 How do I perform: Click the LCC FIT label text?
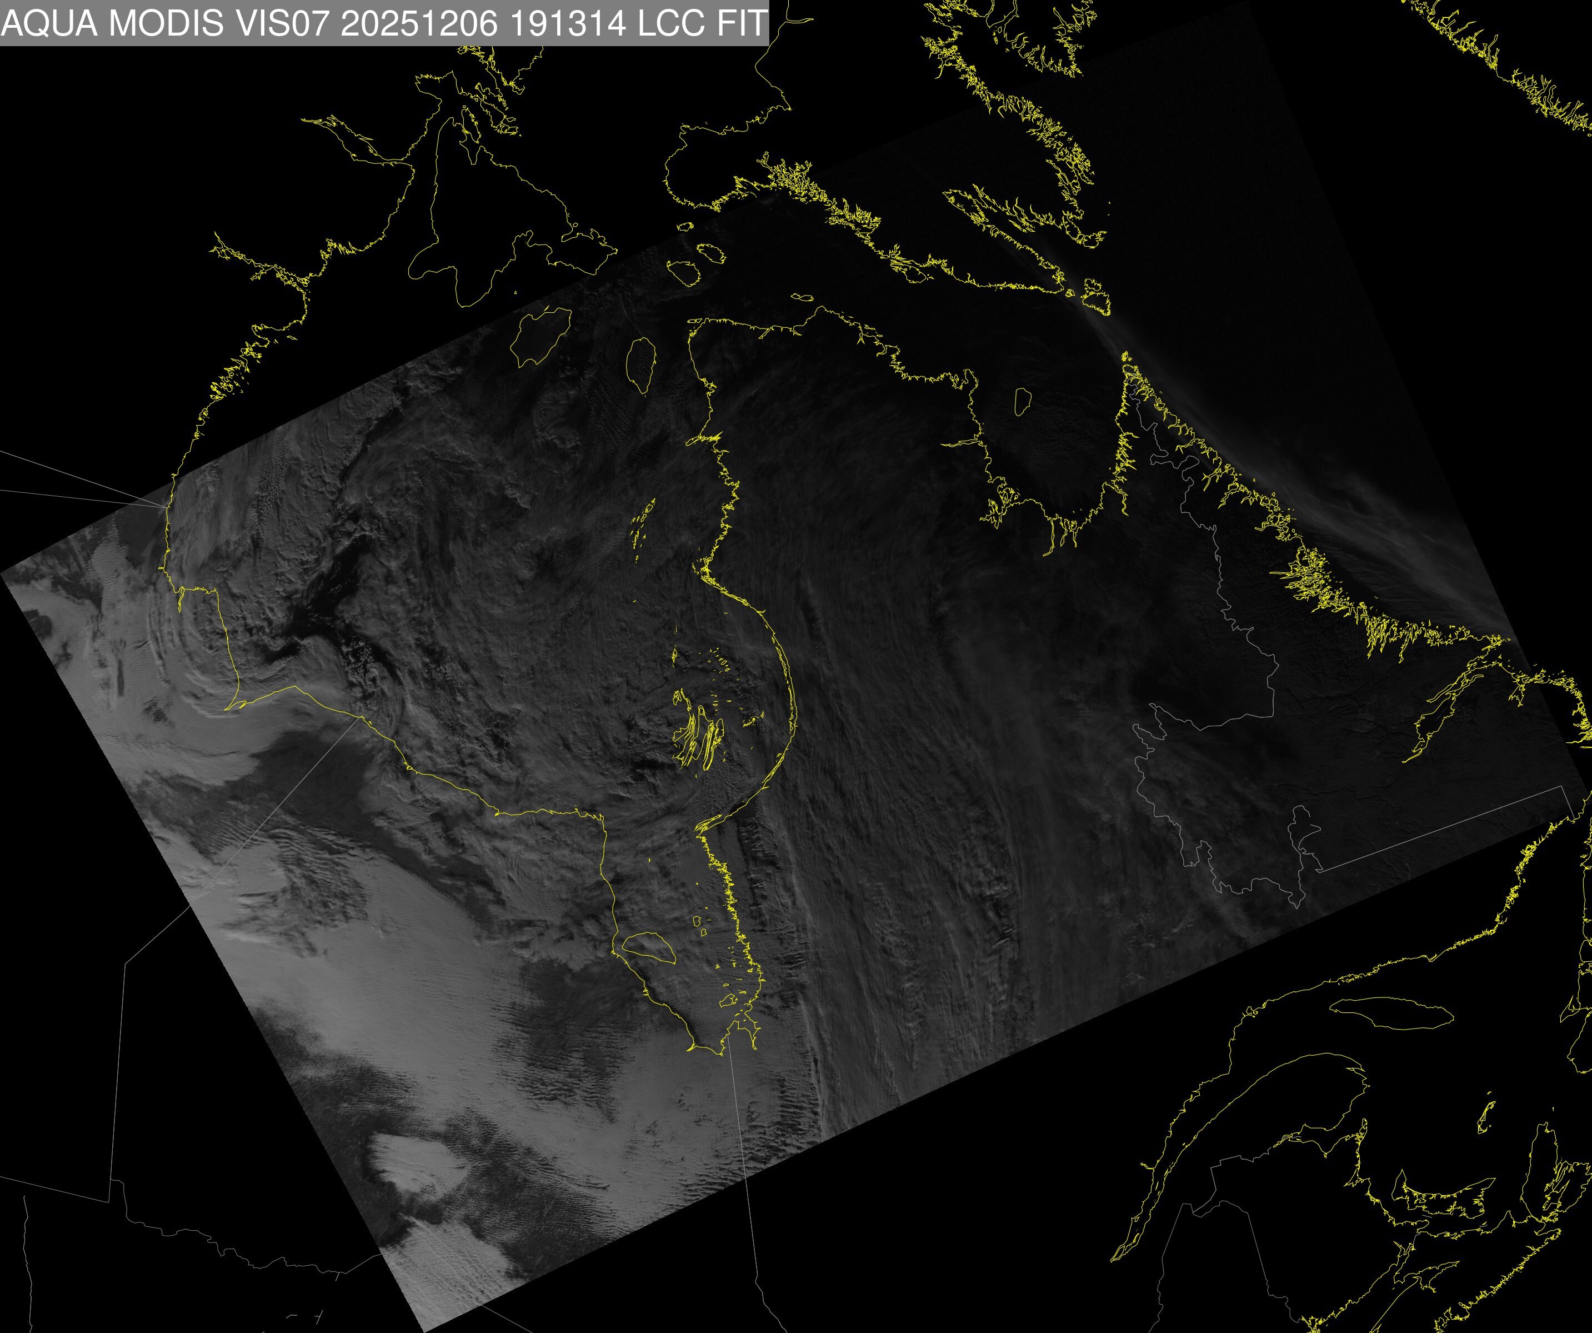[702, 23]
